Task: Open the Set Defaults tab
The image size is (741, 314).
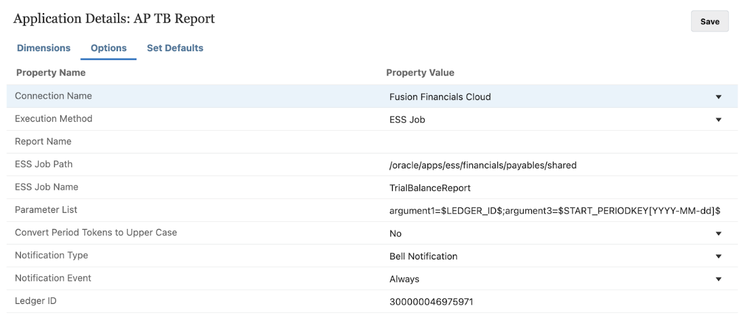Action: (x=175, y=48)
